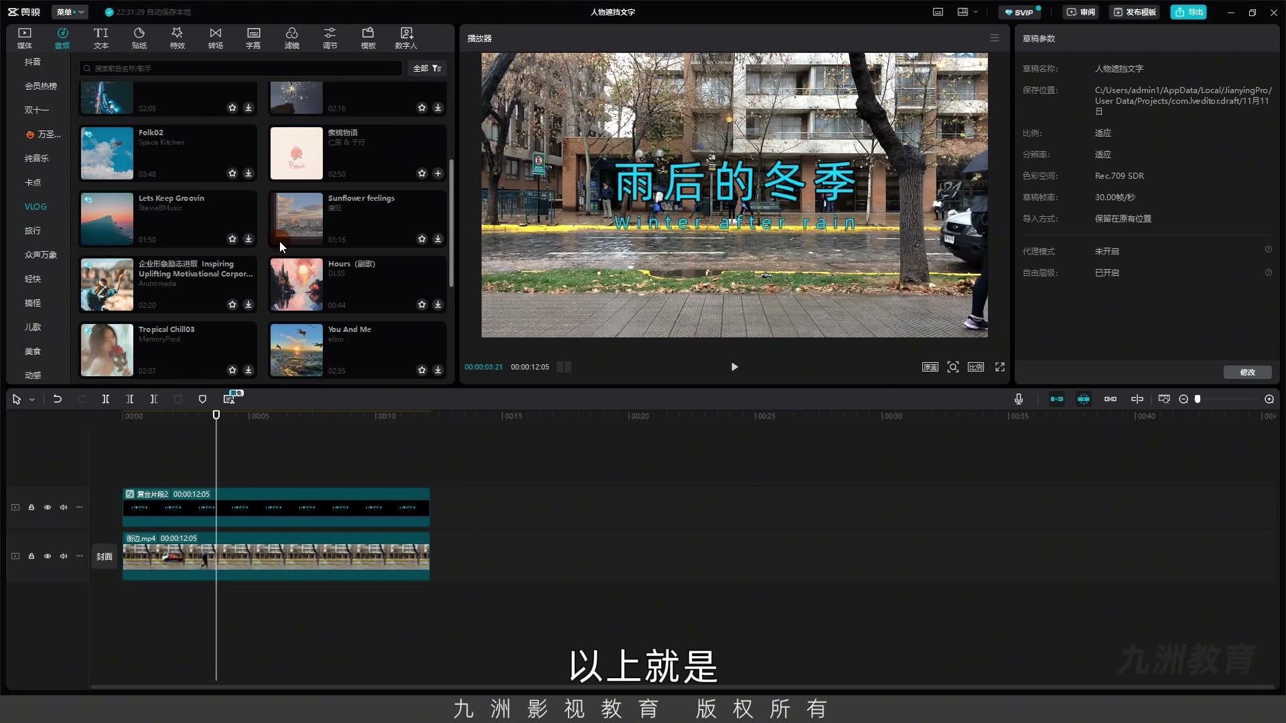
Task: Open the 数字人 digital human icon
Action: [406, 38]
